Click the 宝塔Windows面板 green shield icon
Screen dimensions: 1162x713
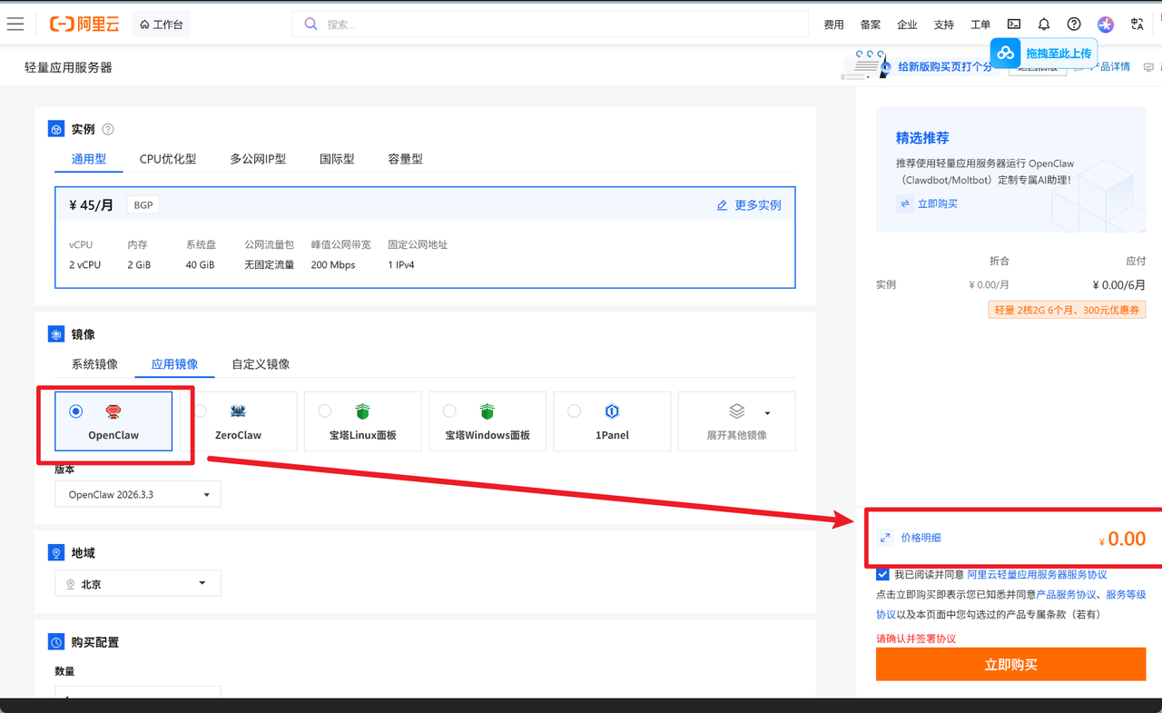point(487,412)
